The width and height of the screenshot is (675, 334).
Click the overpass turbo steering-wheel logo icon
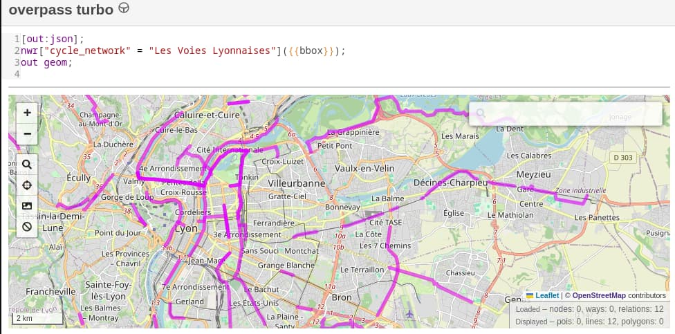click(x=124, y=8)
